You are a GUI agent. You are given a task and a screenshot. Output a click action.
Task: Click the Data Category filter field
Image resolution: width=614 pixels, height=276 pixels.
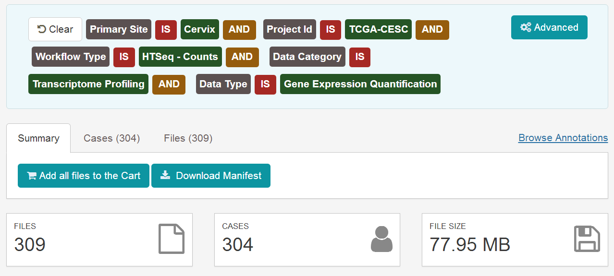tap(307, 57)
